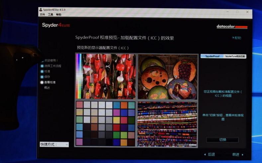Viewport: 262px width, 163px height.
Task: Open the red peppers preview image
Action: coord(106,76)
